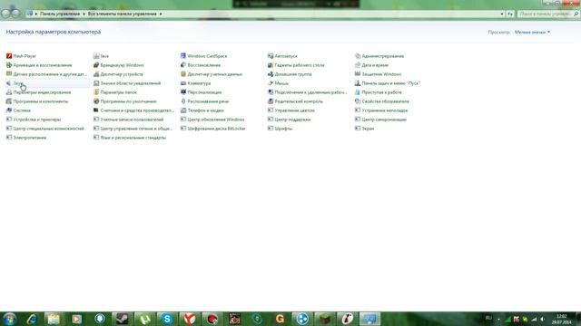Viewport: 581px width, 326px height.
Task: Focus the control panel search field
Action: tap(548, 14)
